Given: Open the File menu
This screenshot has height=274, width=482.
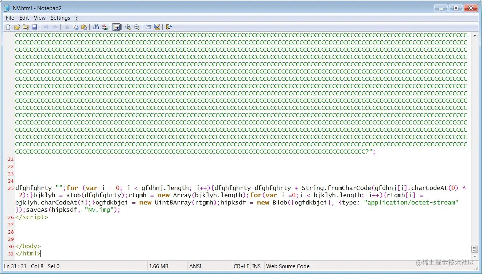Looking at the screenshot, I should point(10,17).
